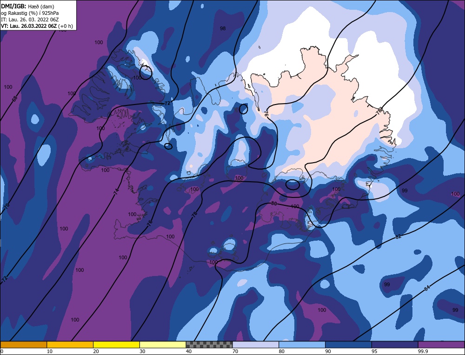
Task: Click the orange 10–20 legend swatch
Action: point(70,345)
